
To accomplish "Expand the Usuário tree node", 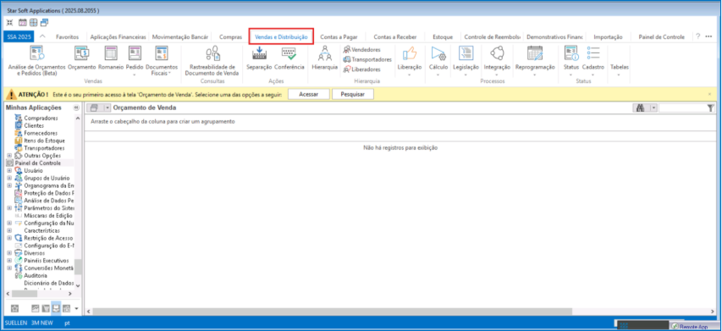I will [9, 170].
